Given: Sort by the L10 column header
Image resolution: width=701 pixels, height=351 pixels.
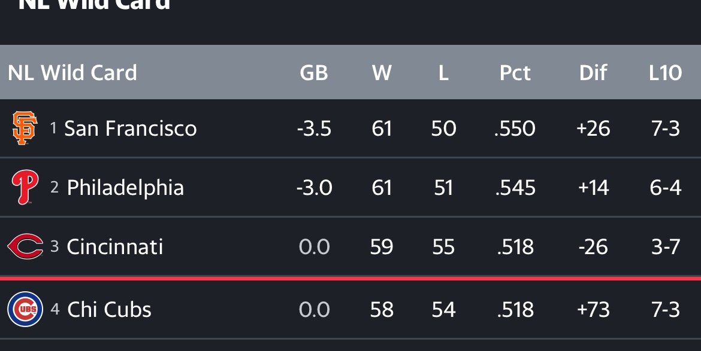Looking at the screenshot, I should click(x=665, y=73).
